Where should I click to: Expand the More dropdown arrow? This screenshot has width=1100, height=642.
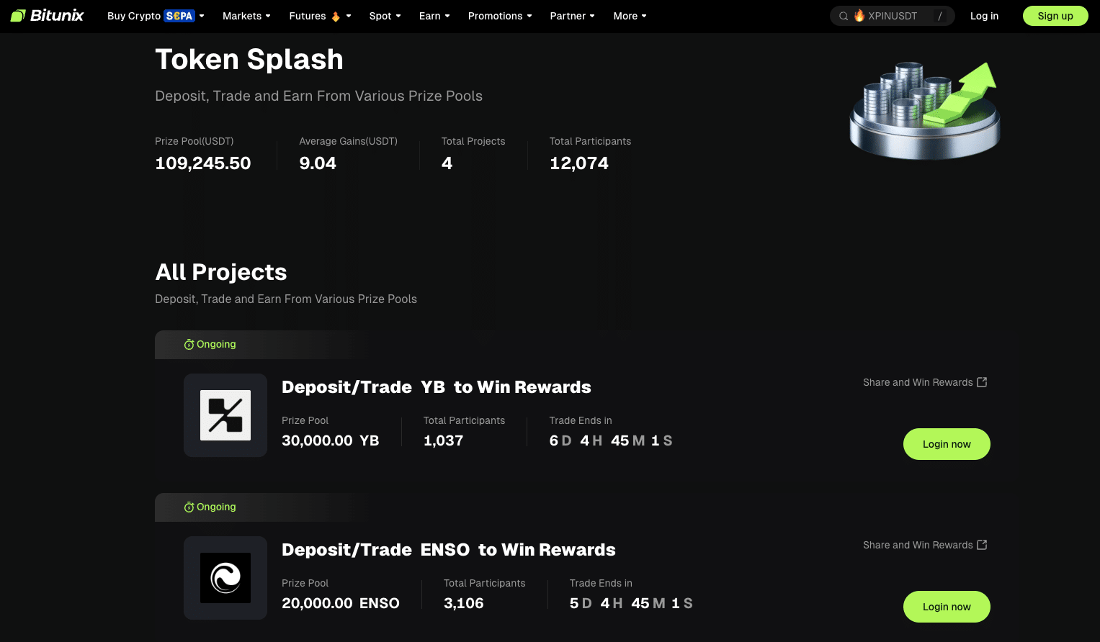(x=644, y=16)
